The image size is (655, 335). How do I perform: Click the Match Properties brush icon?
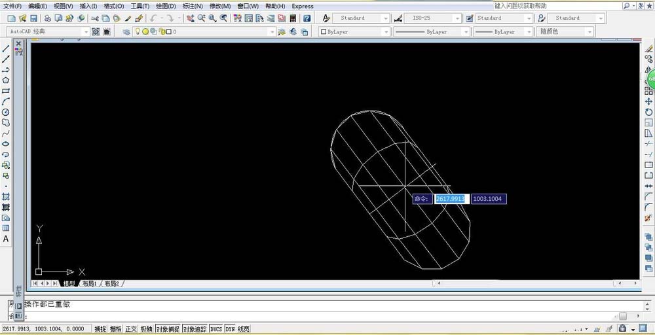tap(128, 18)
